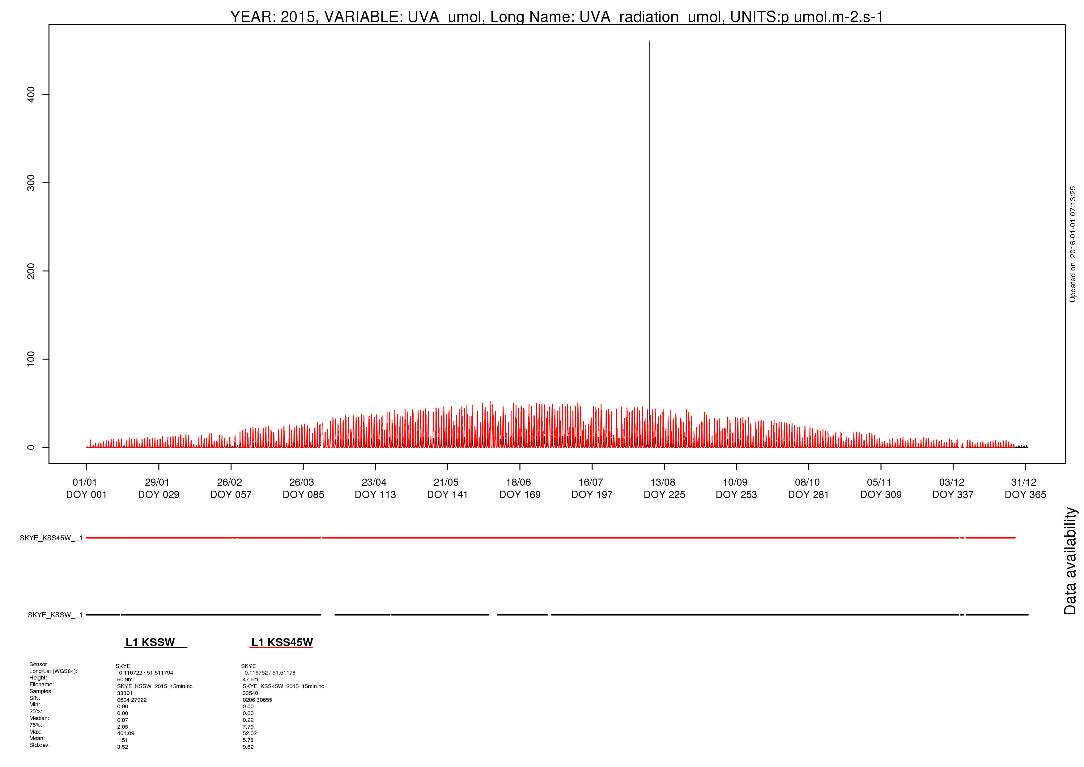Click the x-axis label 16/07 DOY 197

592,488
